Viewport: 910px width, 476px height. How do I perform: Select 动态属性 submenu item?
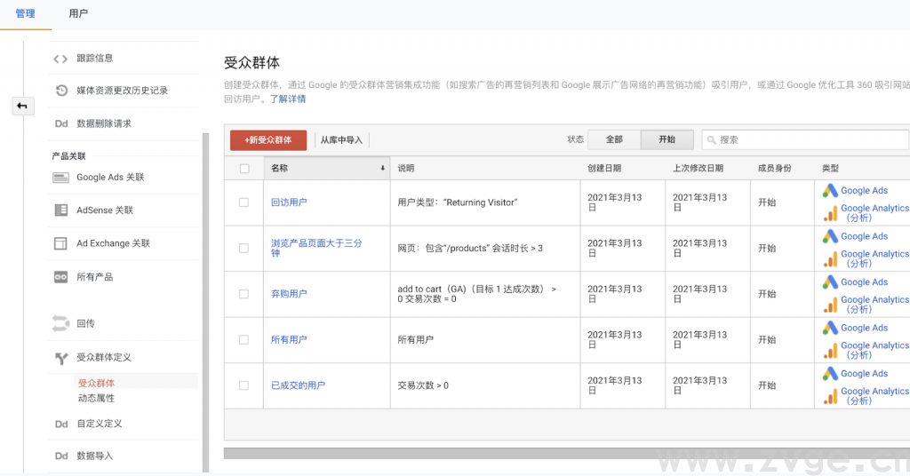point(96,399)
